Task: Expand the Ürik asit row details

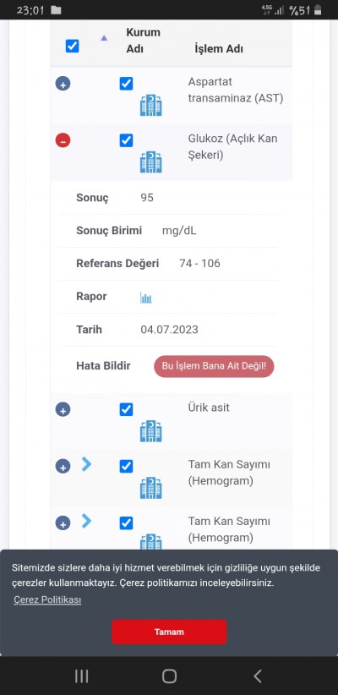Action: [x=63, y=410]
